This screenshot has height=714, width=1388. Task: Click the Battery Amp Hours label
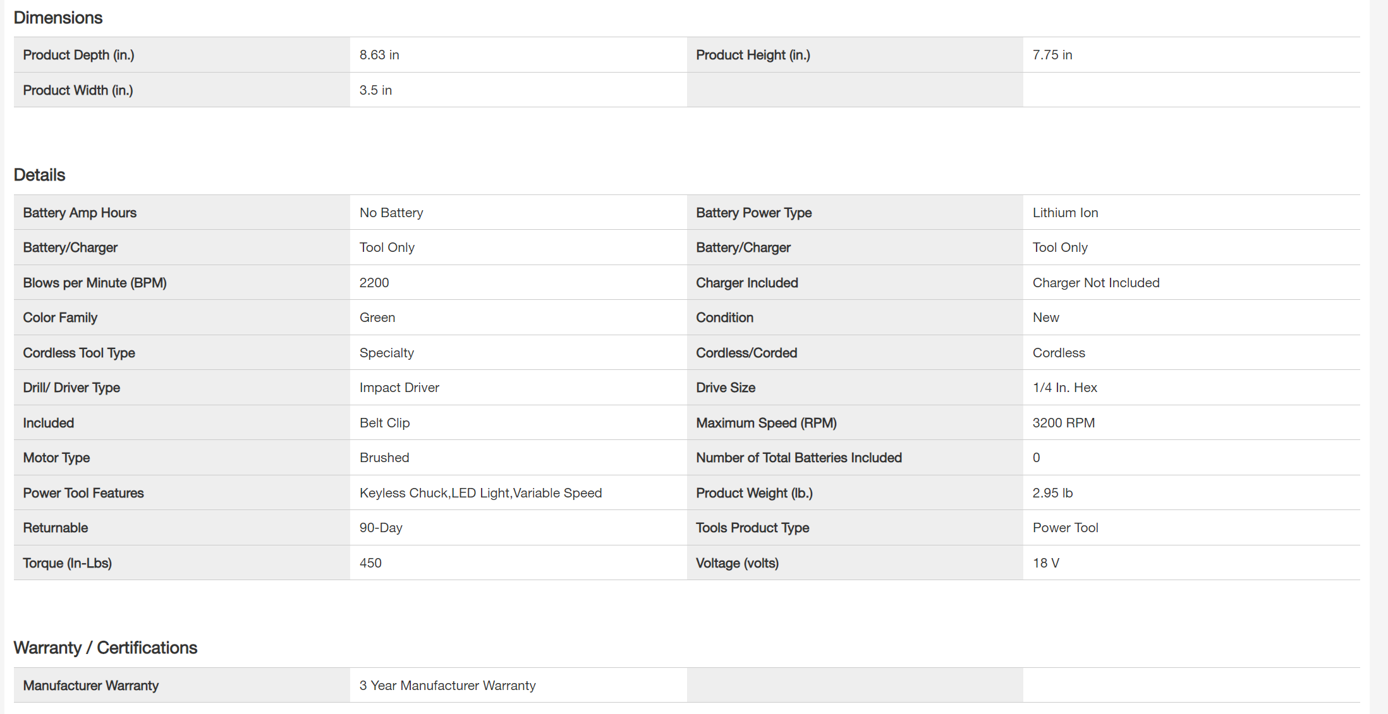tap(80, 213)
